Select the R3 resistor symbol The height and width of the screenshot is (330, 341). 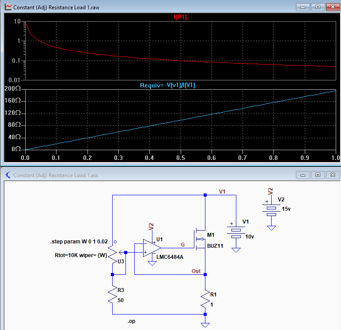click(x=113, y=295)
